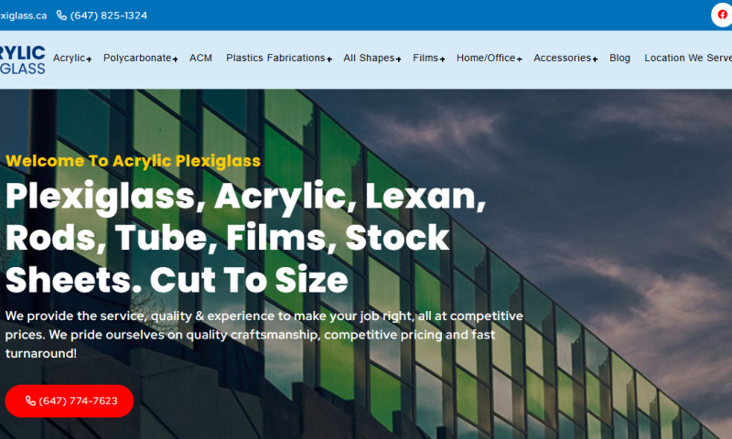Expand the Accessories plus icon

(595, 59)
